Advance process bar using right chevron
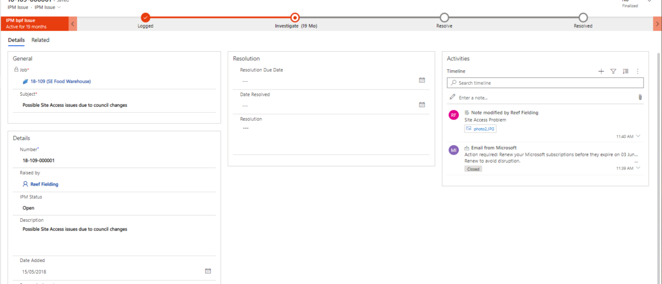The height and width of the screenshot is (284, 662). (x=657, y=24)
